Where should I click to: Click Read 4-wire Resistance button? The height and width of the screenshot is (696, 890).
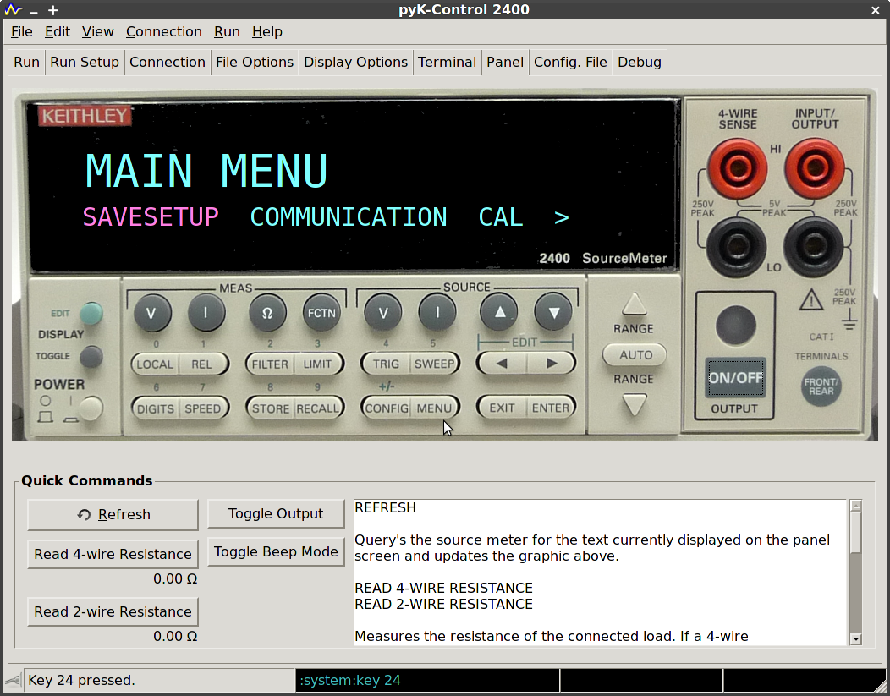(x=113, y=554)
